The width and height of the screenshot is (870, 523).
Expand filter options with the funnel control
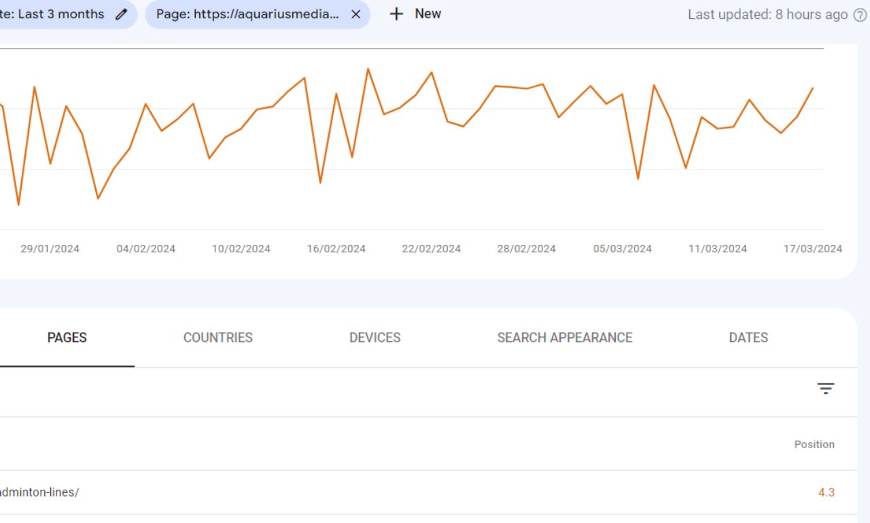coord(826,388)
